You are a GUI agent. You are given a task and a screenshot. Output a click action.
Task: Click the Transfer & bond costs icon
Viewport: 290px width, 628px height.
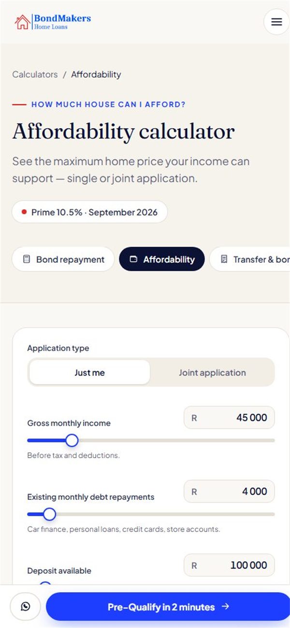(x=224, y=259)
